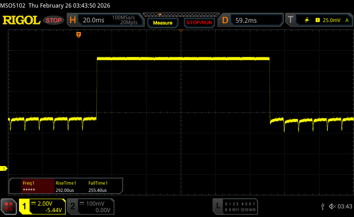354x217 pixels.
Task: Enable channel 2 (100mV)
Action: [x=91, y=206]
